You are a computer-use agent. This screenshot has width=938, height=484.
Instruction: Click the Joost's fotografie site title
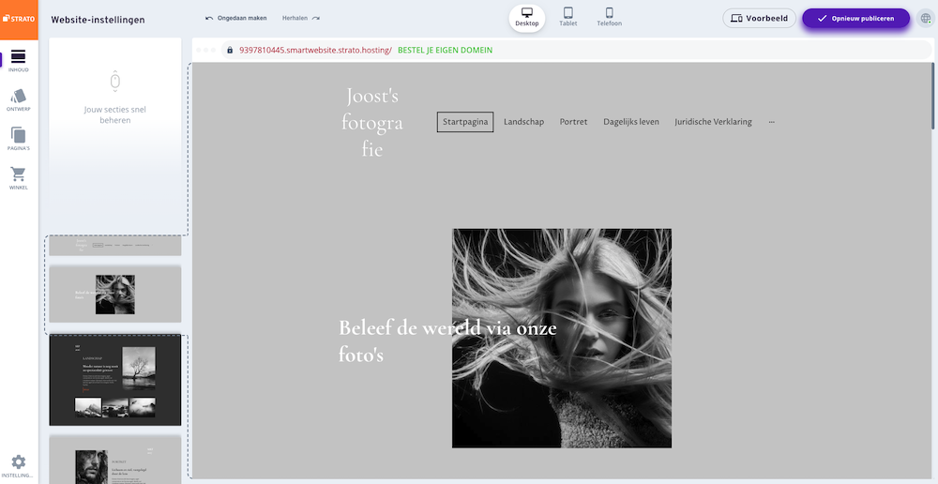[x=371, y=122]
